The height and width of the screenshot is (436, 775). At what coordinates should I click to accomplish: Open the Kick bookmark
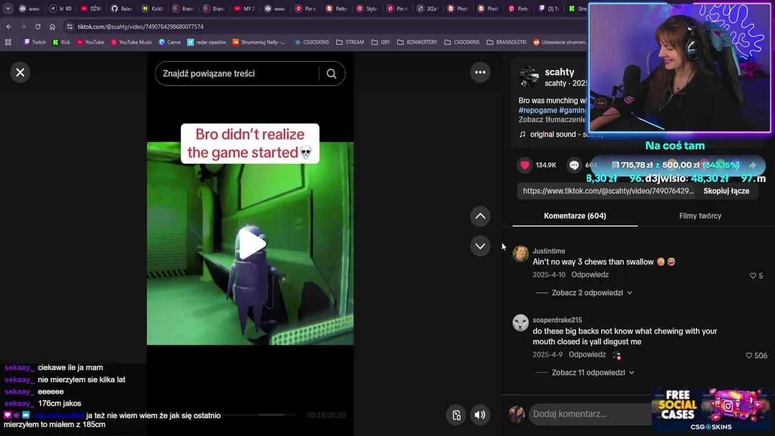pos(61,42)
